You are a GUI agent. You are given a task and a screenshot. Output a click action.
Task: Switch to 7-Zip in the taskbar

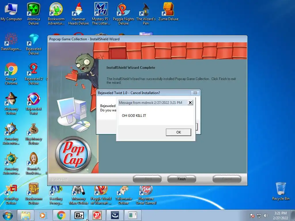79,215
